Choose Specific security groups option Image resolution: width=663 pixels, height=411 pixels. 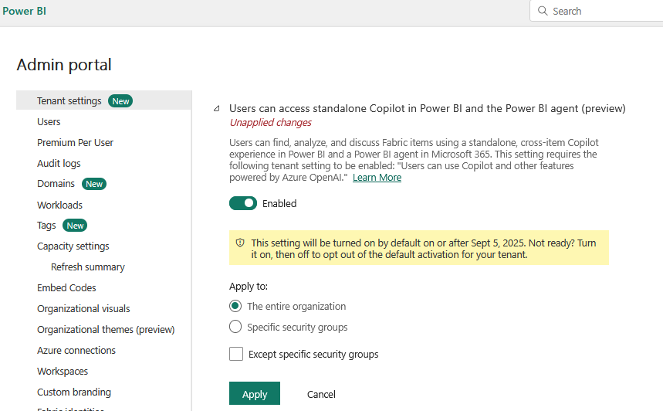(x=235, y=327)
